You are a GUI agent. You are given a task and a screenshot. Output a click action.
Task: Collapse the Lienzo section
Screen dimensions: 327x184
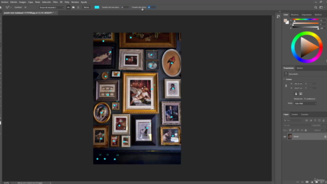pos(284,79)
